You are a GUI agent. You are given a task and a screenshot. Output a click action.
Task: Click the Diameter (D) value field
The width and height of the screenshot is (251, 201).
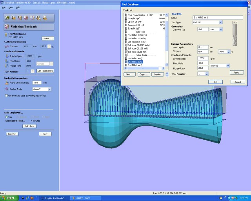tap(203, 29)
